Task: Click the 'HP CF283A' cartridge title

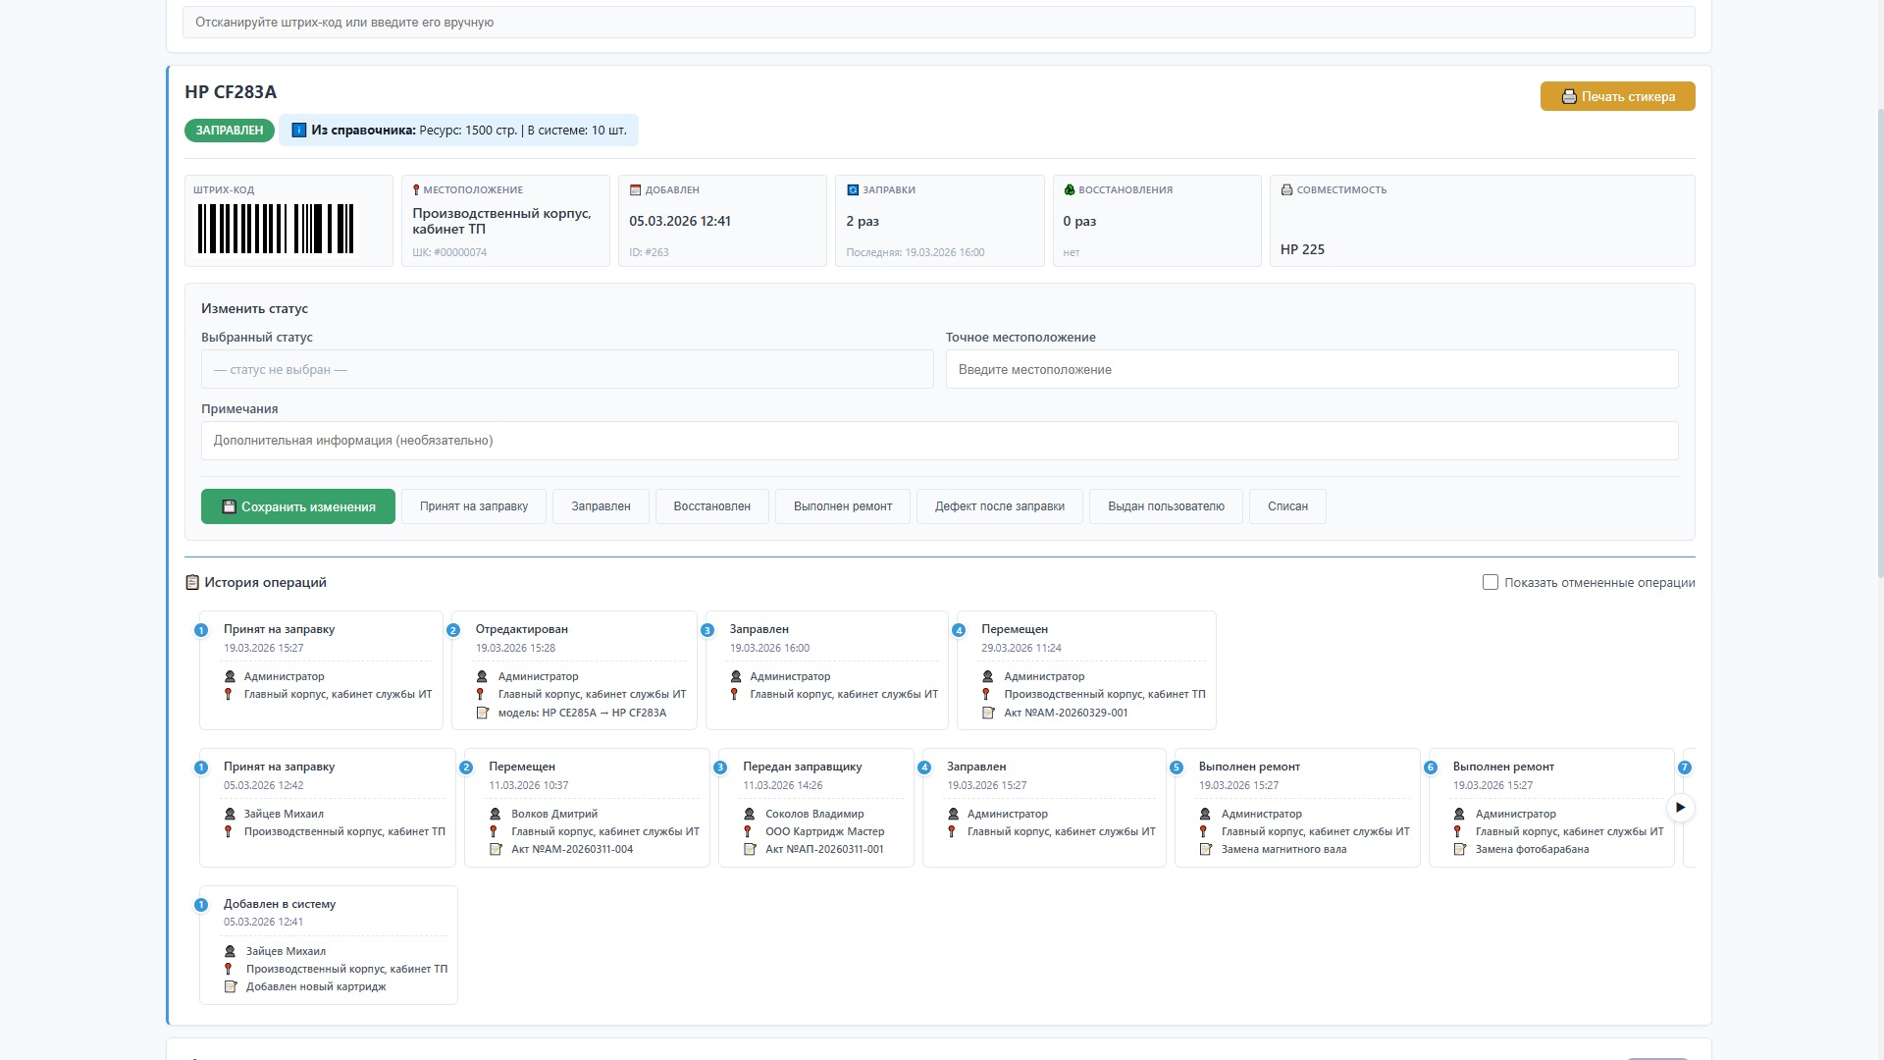Action: point(231,92)
